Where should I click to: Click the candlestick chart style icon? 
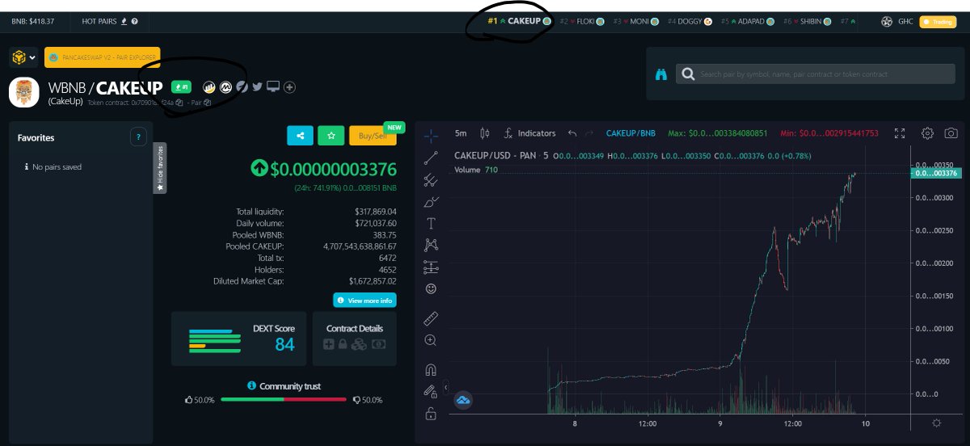click(484, 133)
